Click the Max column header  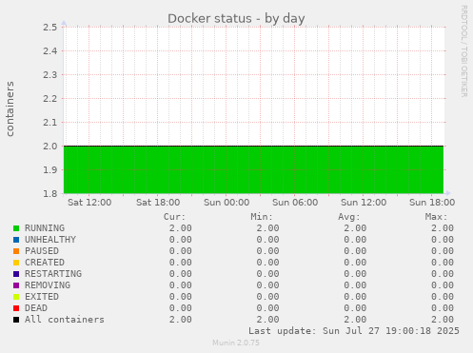tap(436, 217)
